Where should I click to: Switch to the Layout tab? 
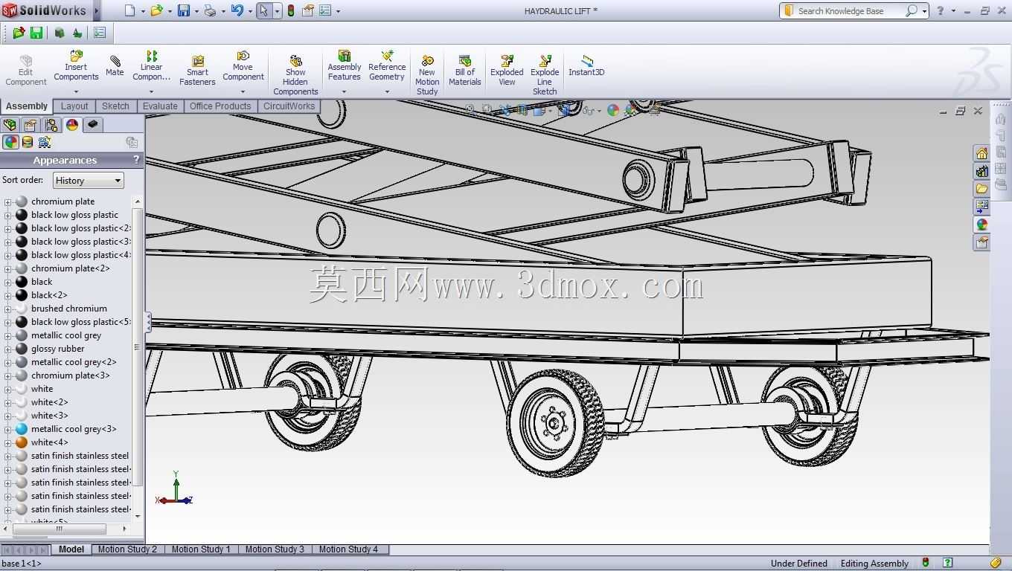(x=74, y=106)
